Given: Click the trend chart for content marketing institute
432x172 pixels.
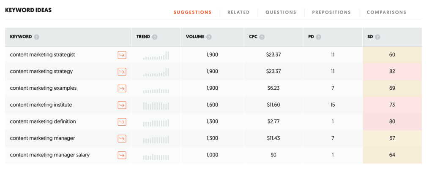Looking at the screenshot, I should point(156,105).
